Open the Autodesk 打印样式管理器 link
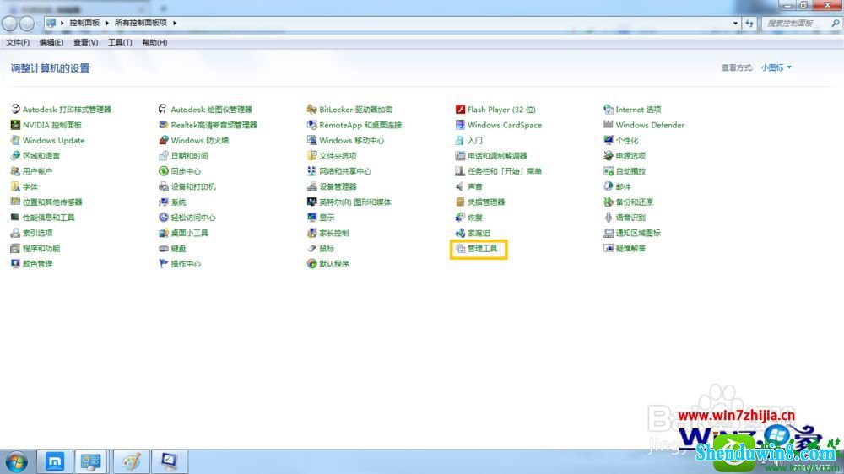 click(x=67, y=109)
